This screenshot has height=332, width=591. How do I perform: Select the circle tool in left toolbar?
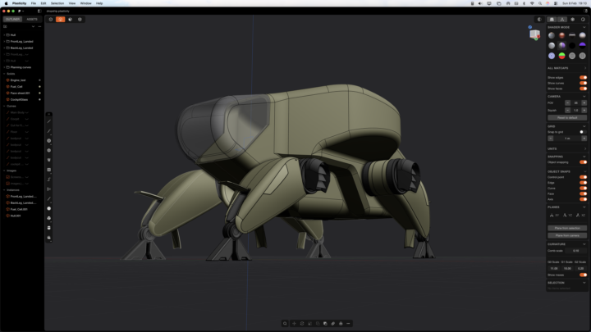click(49, 141)
